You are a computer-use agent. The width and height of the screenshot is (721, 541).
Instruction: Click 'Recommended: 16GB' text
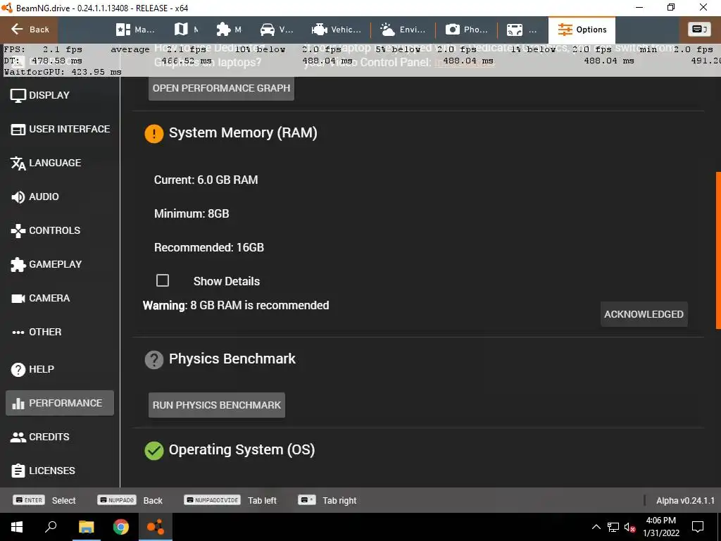click(208, 247)
